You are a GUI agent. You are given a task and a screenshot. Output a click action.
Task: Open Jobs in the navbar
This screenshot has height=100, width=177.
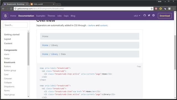(59, 16)
